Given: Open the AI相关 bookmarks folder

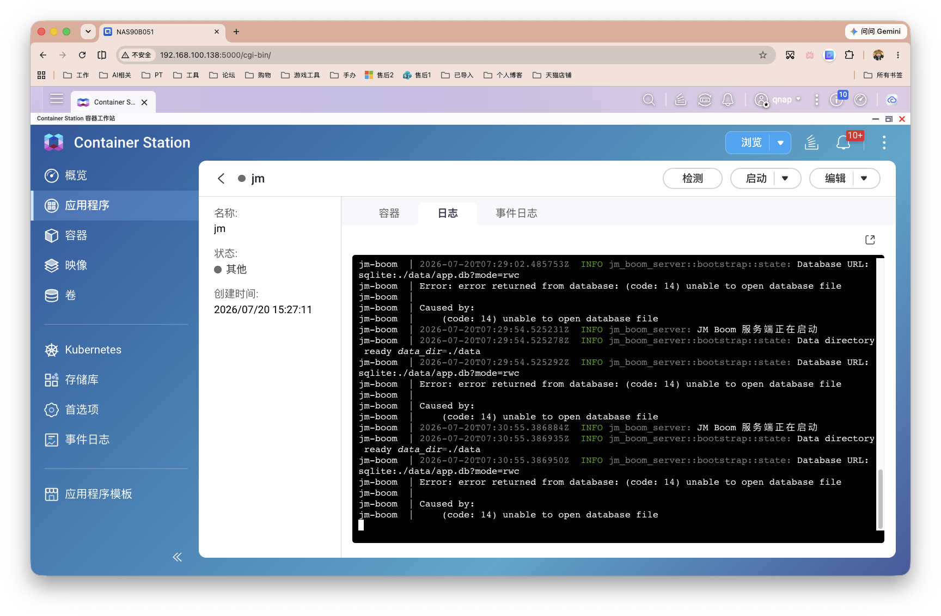Looking at the screenshot, I should pos(115,75).
